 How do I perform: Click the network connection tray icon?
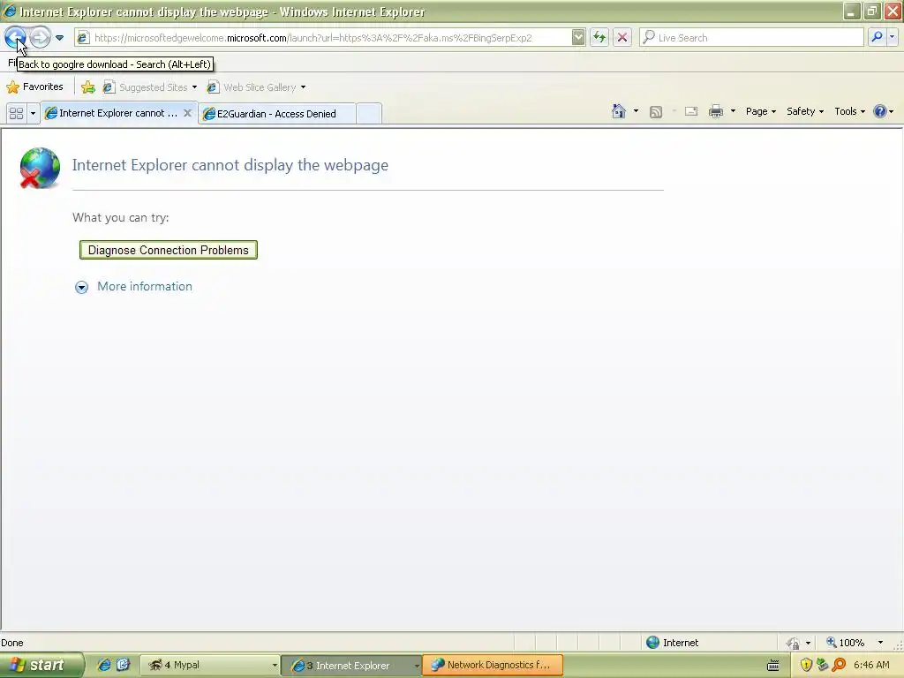pos(822,665)
